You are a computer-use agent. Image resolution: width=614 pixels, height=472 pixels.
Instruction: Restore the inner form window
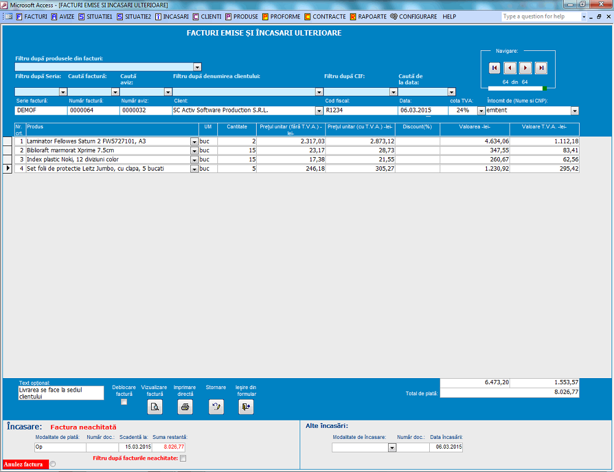point(599,17)
